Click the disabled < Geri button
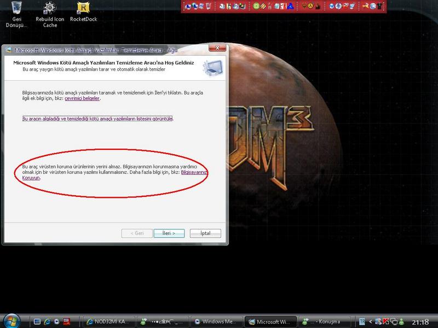Image resolution: width=438 pixels, height=328 pixels. pyautogui.click(x=137, y=233)
